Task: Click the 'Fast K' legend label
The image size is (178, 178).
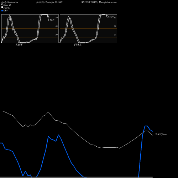Action: tap(6, 8)
